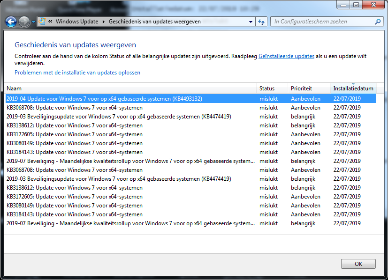Select the second 2019-03 Beveiligingsupdate KB4474419 row
Screen dimensions: 388x280
[x=191, y=179]
